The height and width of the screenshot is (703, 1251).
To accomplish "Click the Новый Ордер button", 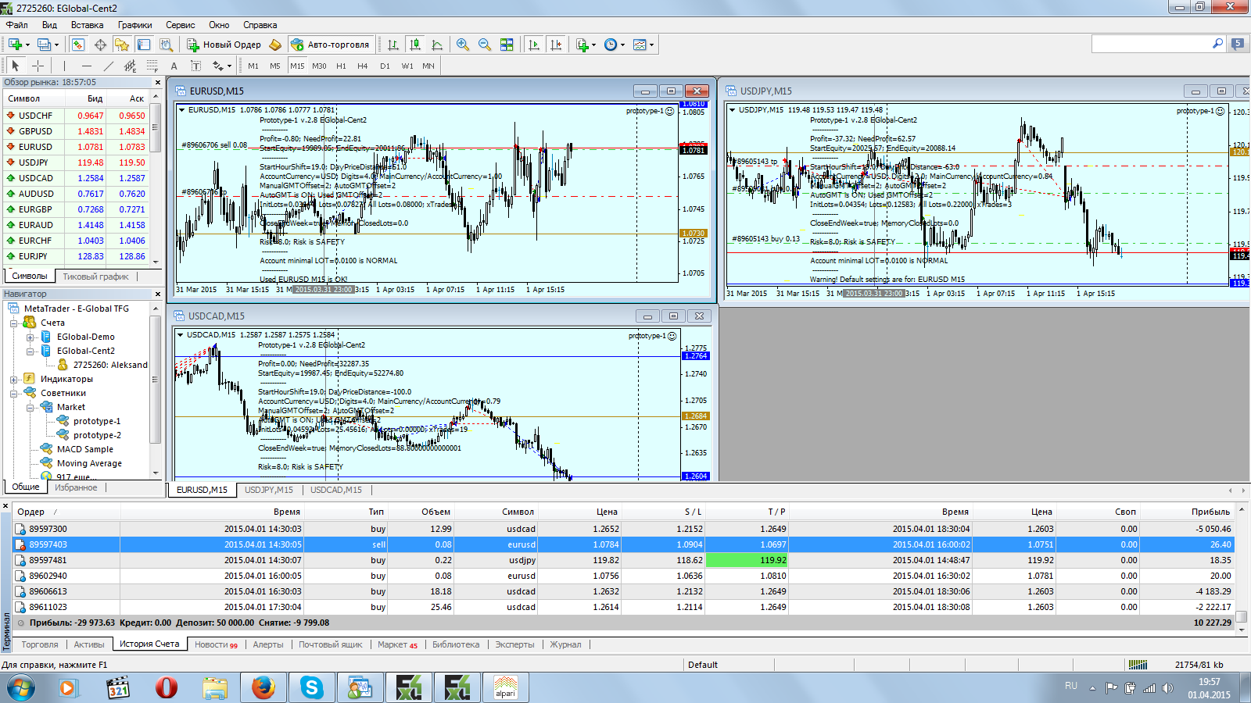I will 224,45.
